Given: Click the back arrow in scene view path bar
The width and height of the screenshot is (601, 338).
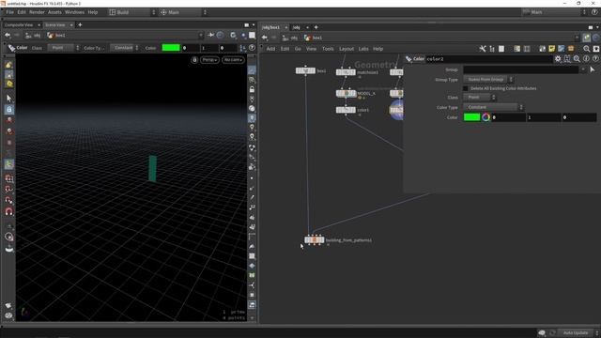Looking at the screenshot, I should (x=8, y=36).
